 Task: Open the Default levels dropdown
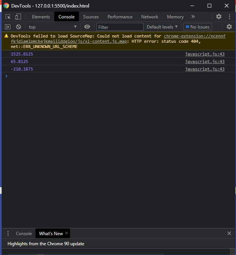point(162,27)
